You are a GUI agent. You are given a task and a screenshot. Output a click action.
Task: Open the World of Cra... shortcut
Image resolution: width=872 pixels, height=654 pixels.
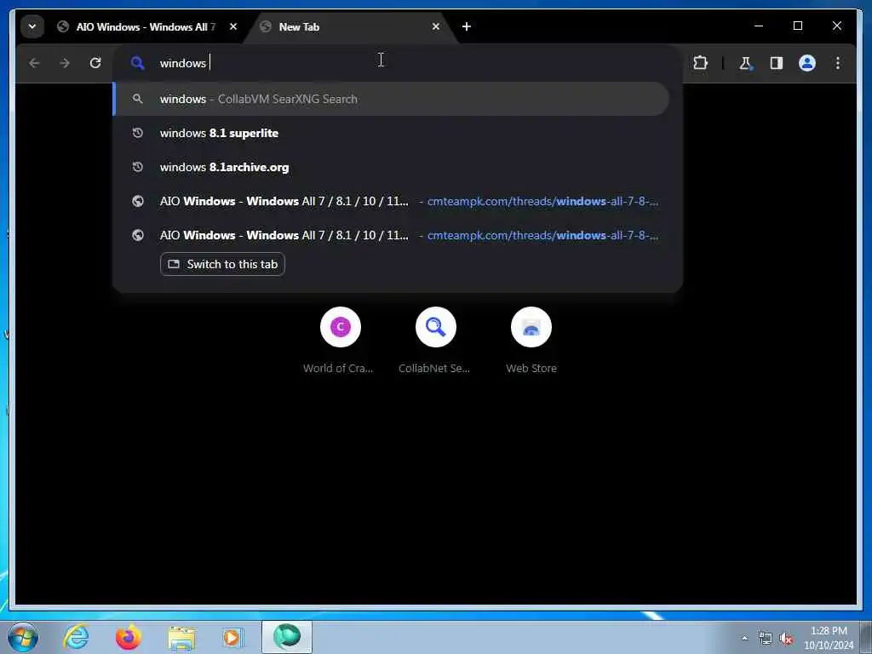click(341, 340)
